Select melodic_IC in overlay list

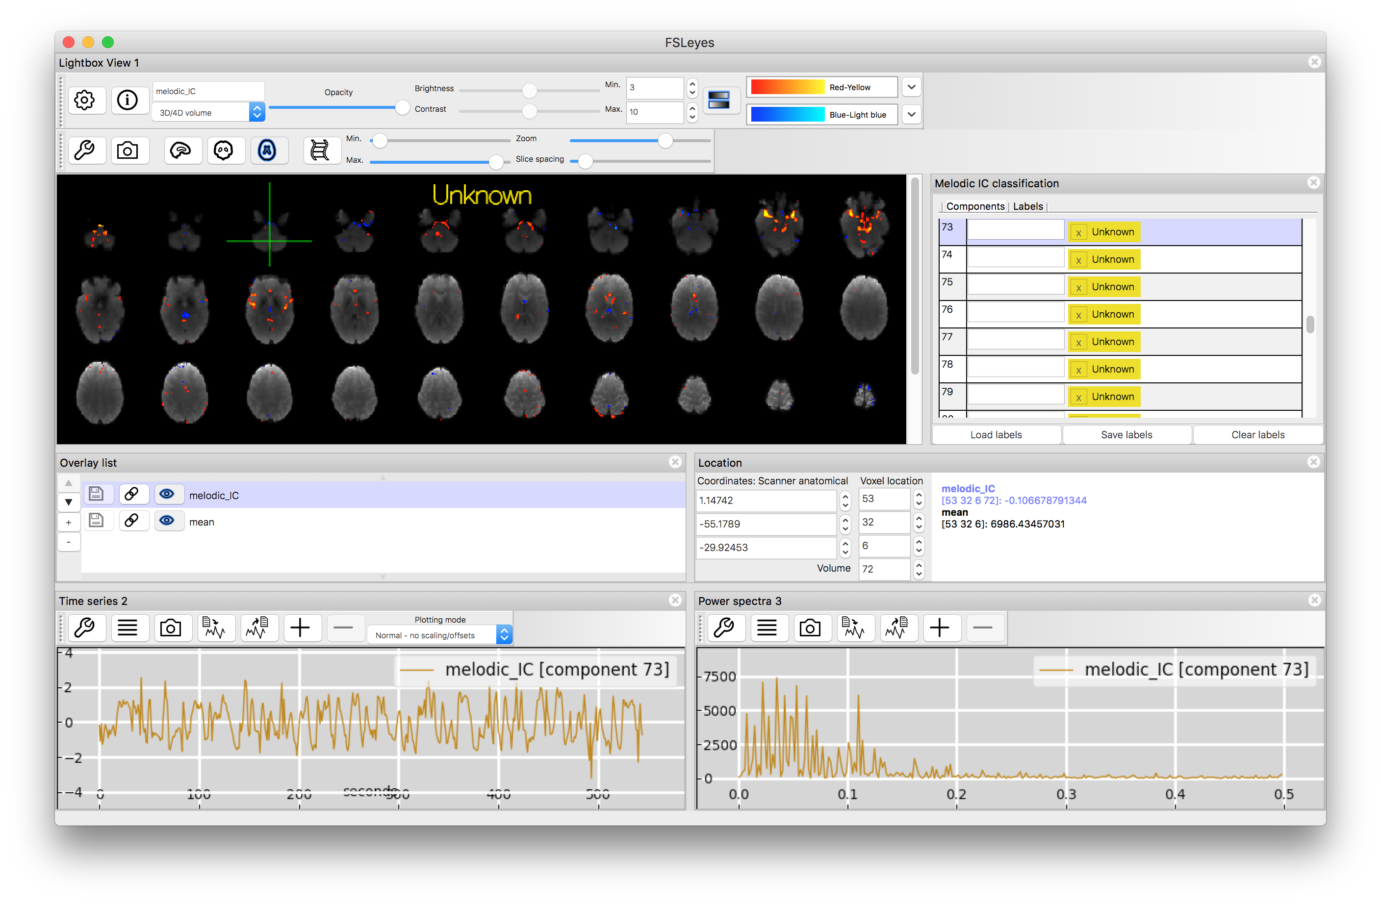[383, 495]
